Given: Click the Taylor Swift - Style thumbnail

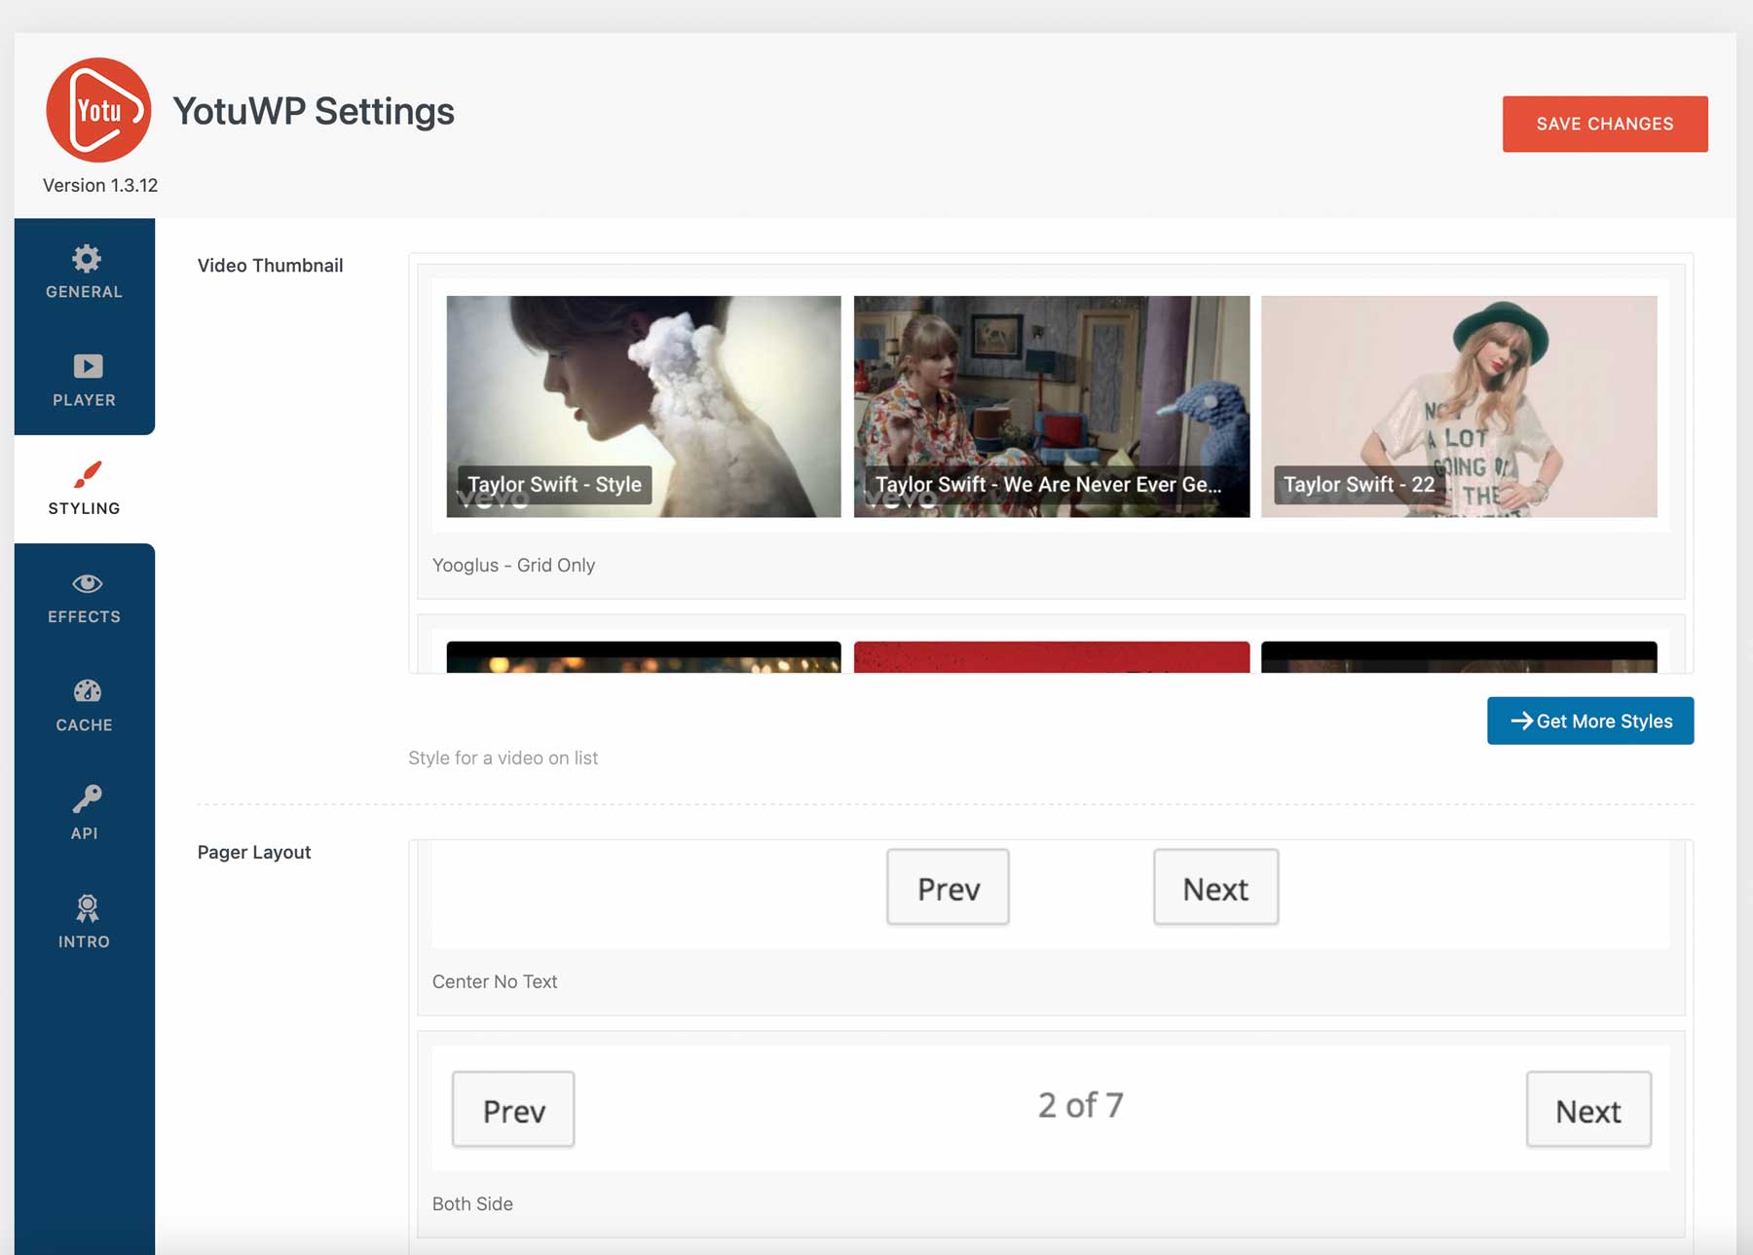Looking at the screenshot, I should [641, 406].
